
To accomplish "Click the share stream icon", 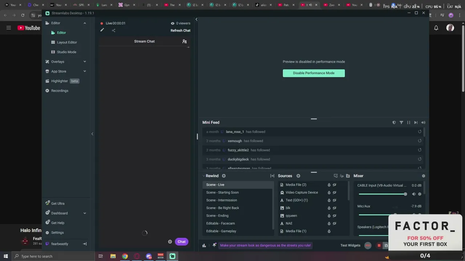I will (113, 30).
